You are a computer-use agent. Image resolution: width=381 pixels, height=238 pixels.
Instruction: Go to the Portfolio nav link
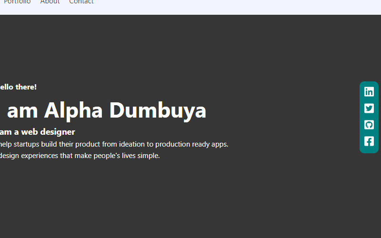17,2
